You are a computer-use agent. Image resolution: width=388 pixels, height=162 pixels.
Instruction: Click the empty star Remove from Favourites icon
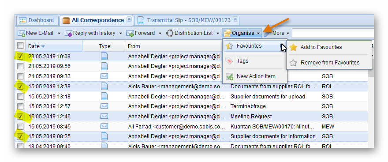pyautogui.click(x=293, y=63)
